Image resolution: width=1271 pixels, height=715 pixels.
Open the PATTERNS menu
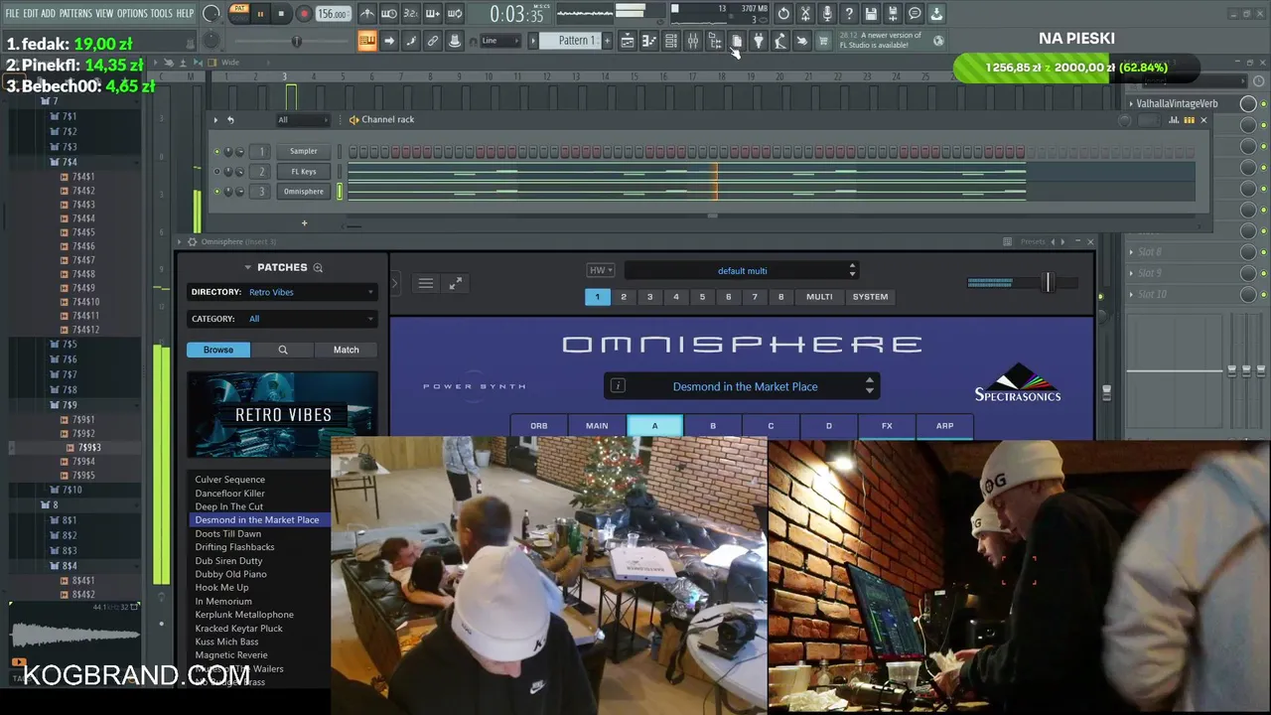75,14
